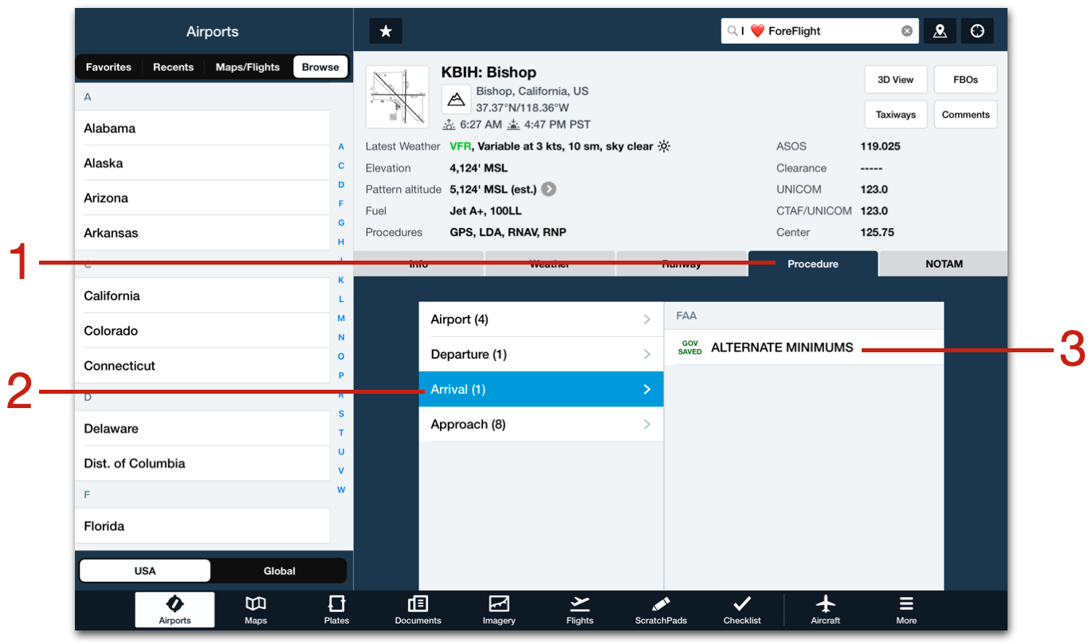
Task: Open the Plates section
Action: (x=336, y=610)
